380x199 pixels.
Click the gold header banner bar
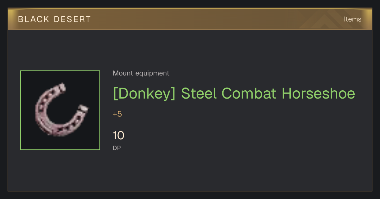pos(190,19)
